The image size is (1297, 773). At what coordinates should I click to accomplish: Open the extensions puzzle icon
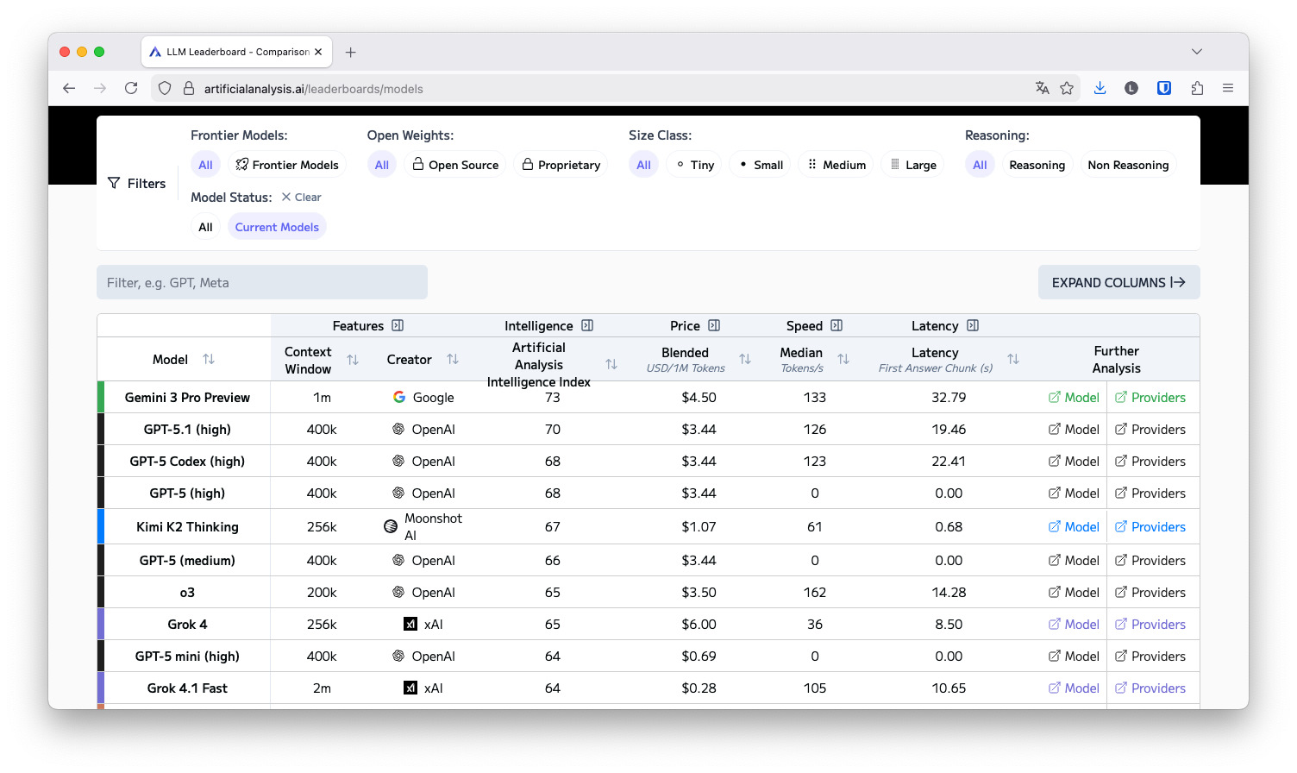[x=1197, y=88]
